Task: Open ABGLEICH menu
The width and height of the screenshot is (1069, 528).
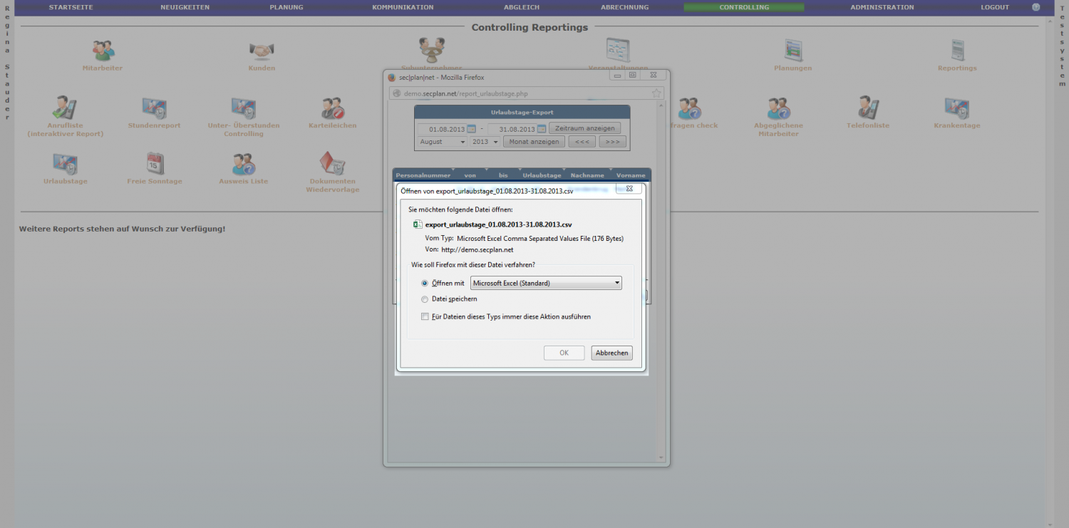Action: (522, 7)
